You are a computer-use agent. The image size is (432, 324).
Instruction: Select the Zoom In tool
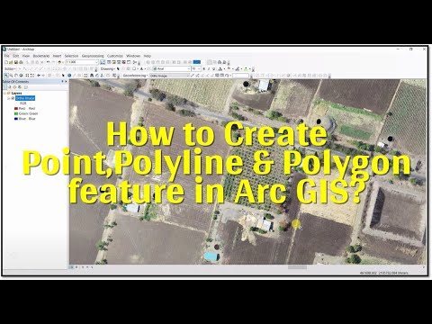click(x=6, y=76)
